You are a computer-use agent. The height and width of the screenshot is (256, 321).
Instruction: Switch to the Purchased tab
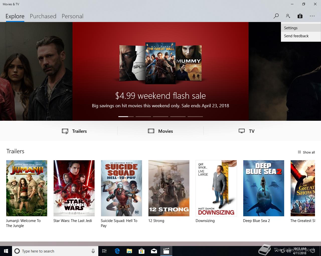coord(43,16)
